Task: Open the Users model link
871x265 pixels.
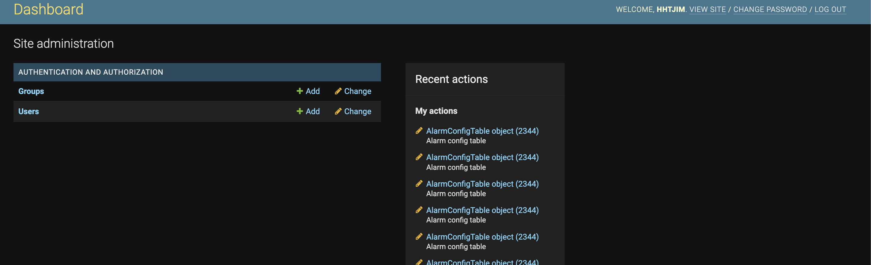Action: pos(28,112)
